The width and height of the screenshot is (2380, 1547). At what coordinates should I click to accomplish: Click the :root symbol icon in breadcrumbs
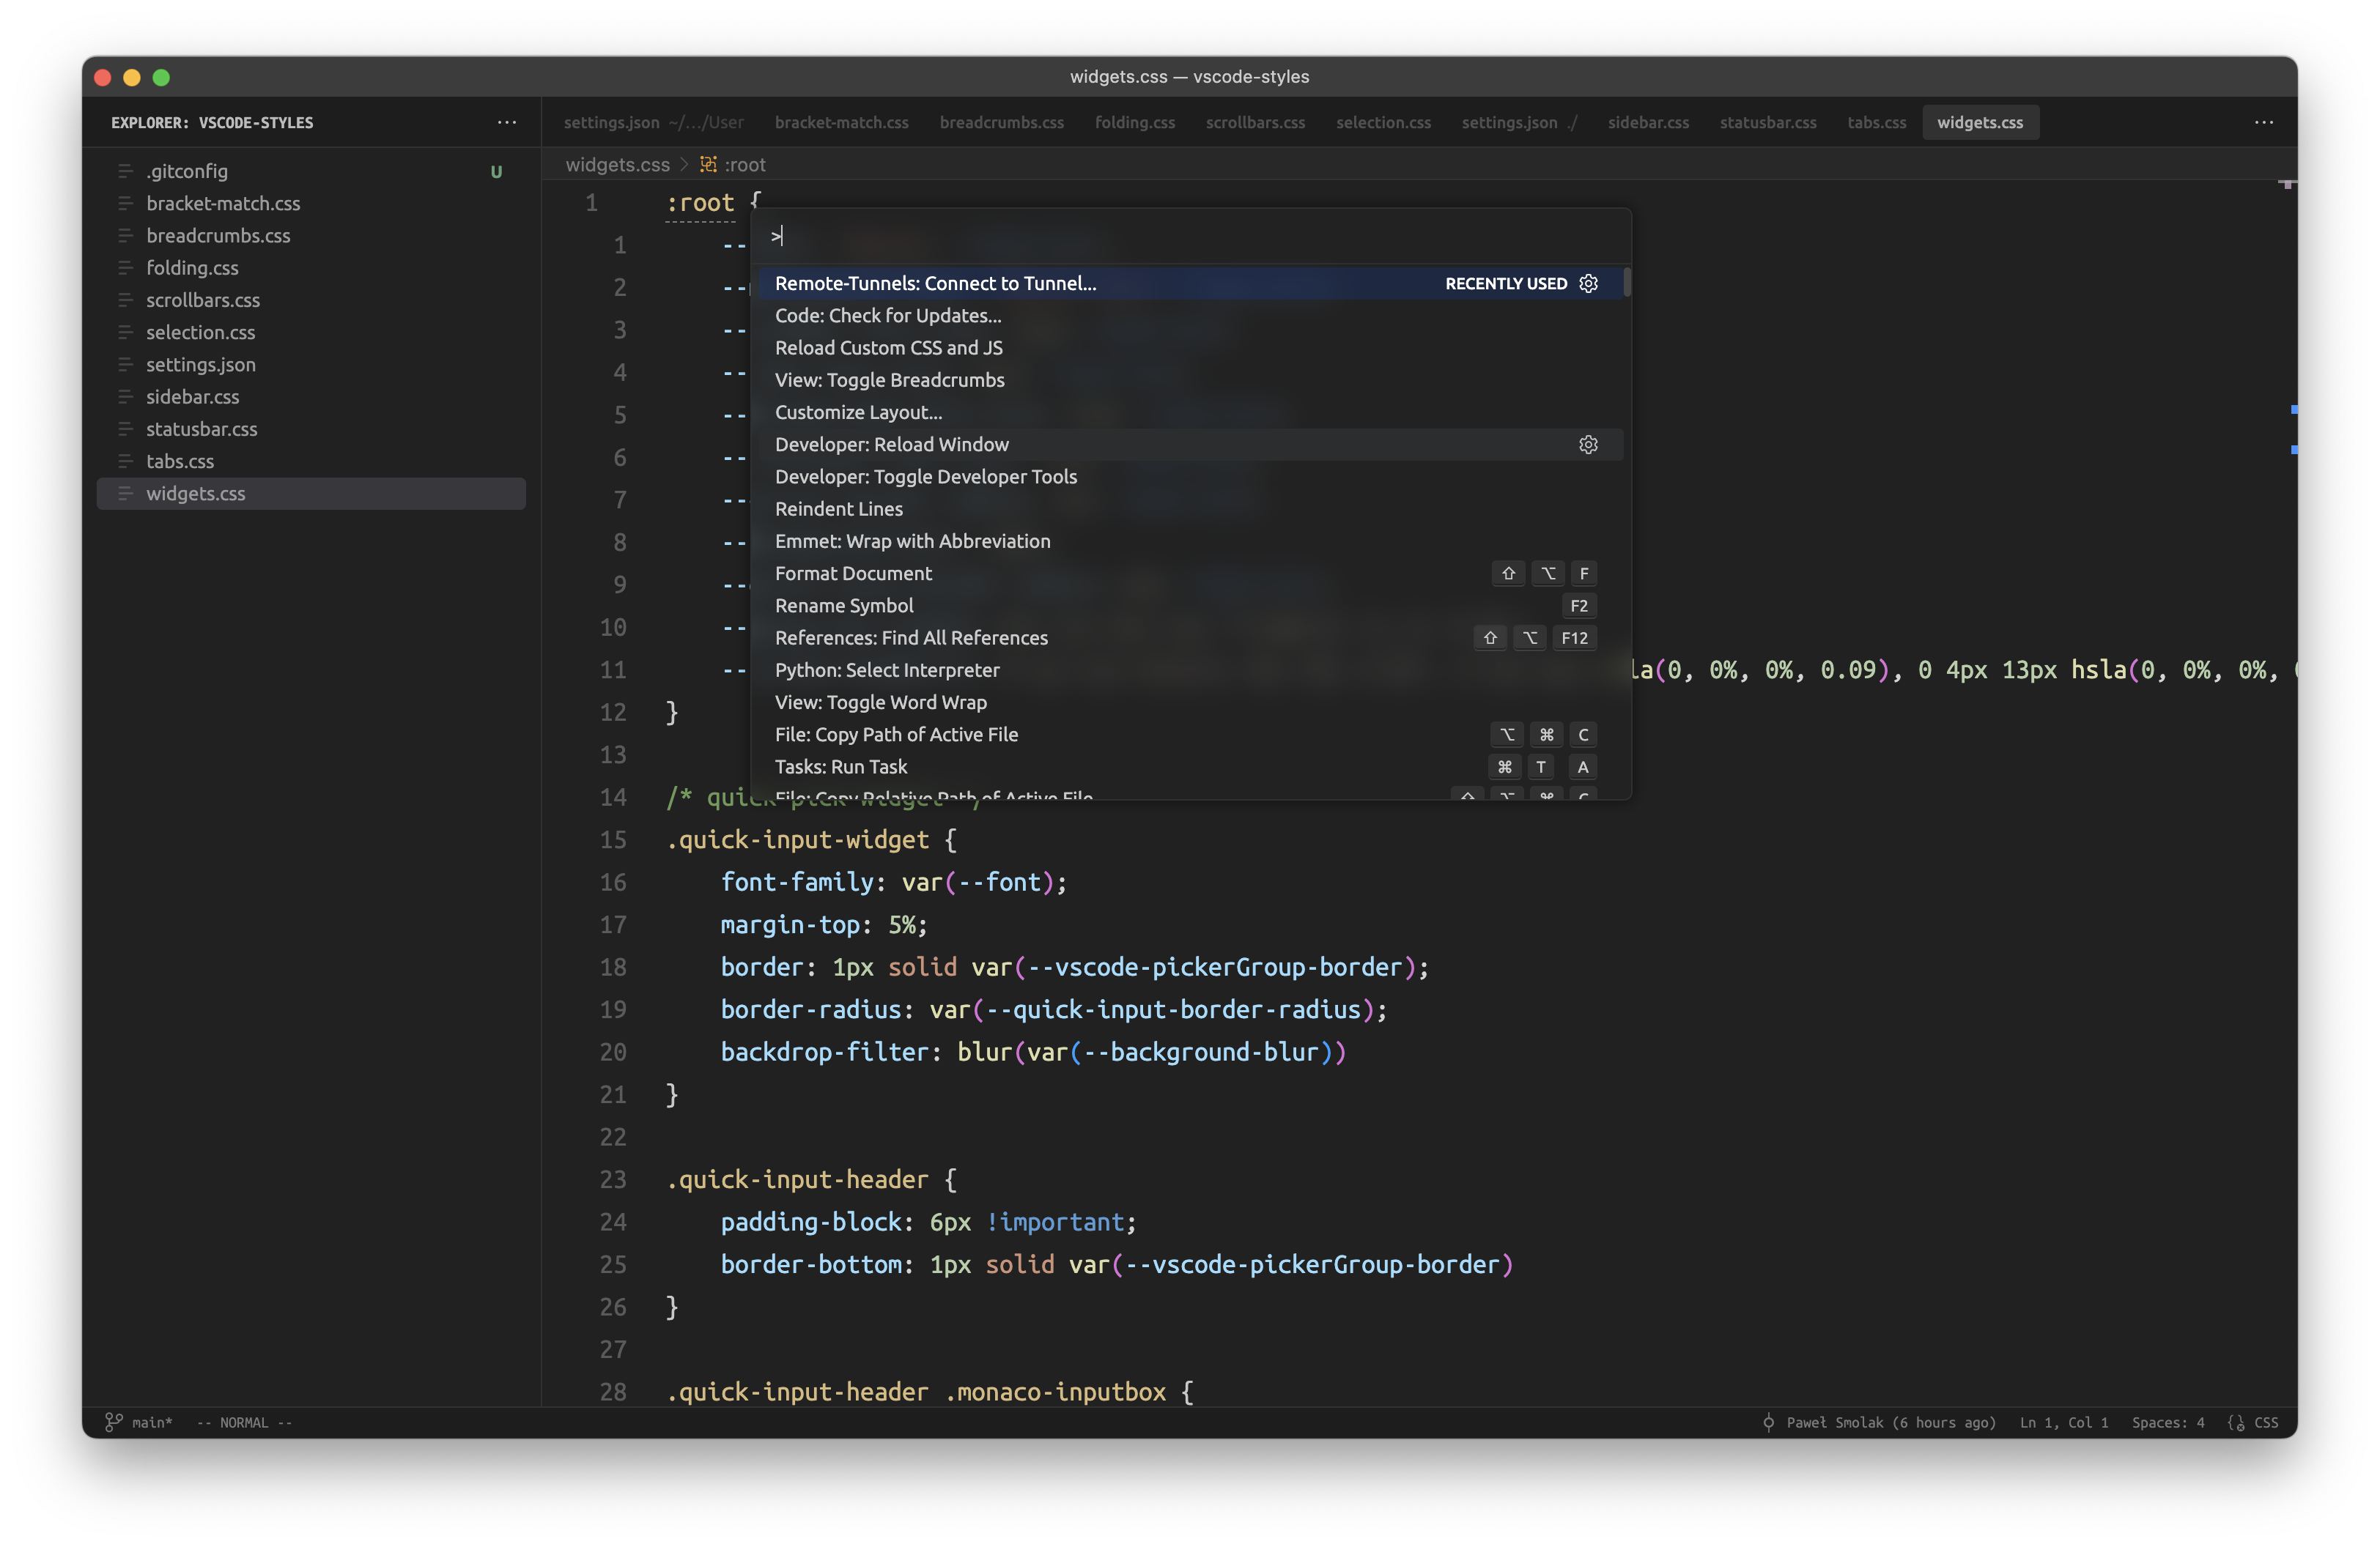pos(708,165)
